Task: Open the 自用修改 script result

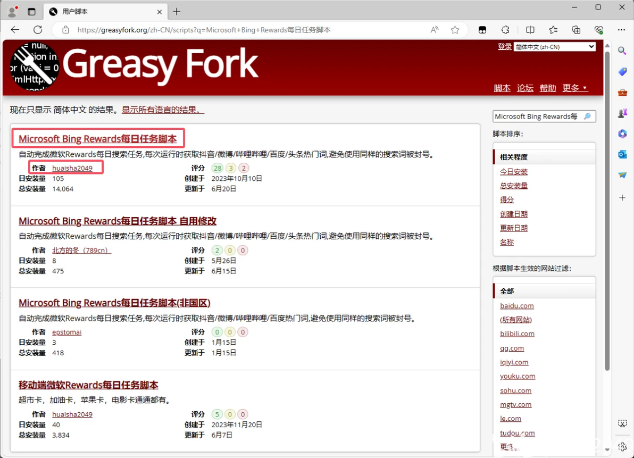Action: 117,221
